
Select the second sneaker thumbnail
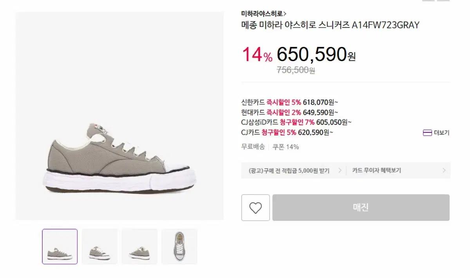[x=99, y=247]
